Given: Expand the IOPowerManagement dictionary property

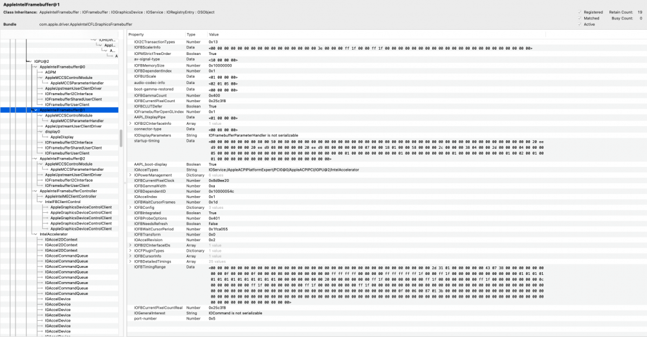Looking at the screenshot, I should coord(131,175).
